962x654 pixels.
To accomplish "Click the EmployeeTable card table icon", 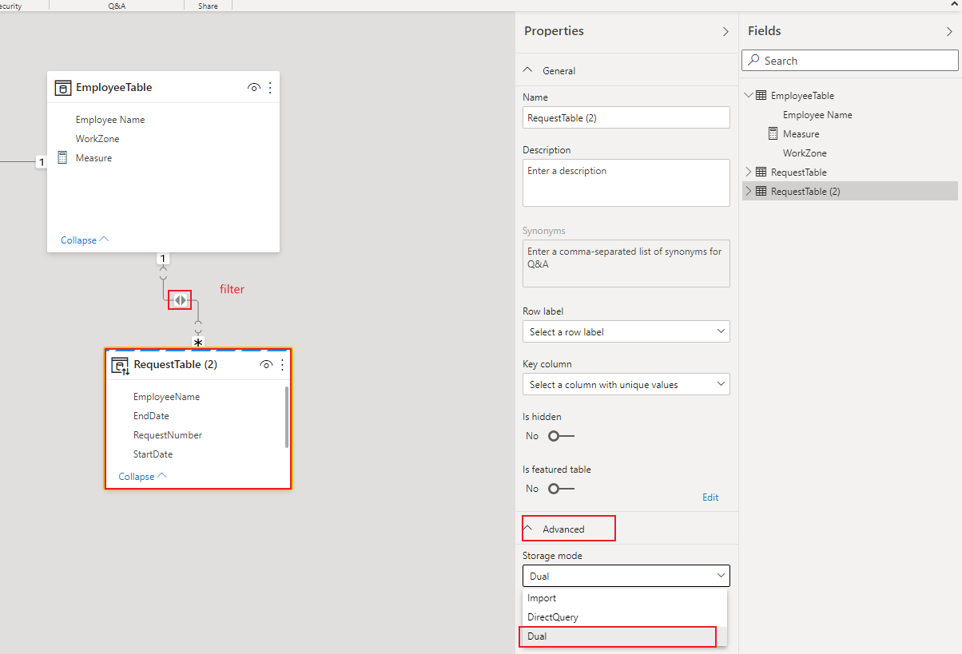I will [x=62, y=88].
